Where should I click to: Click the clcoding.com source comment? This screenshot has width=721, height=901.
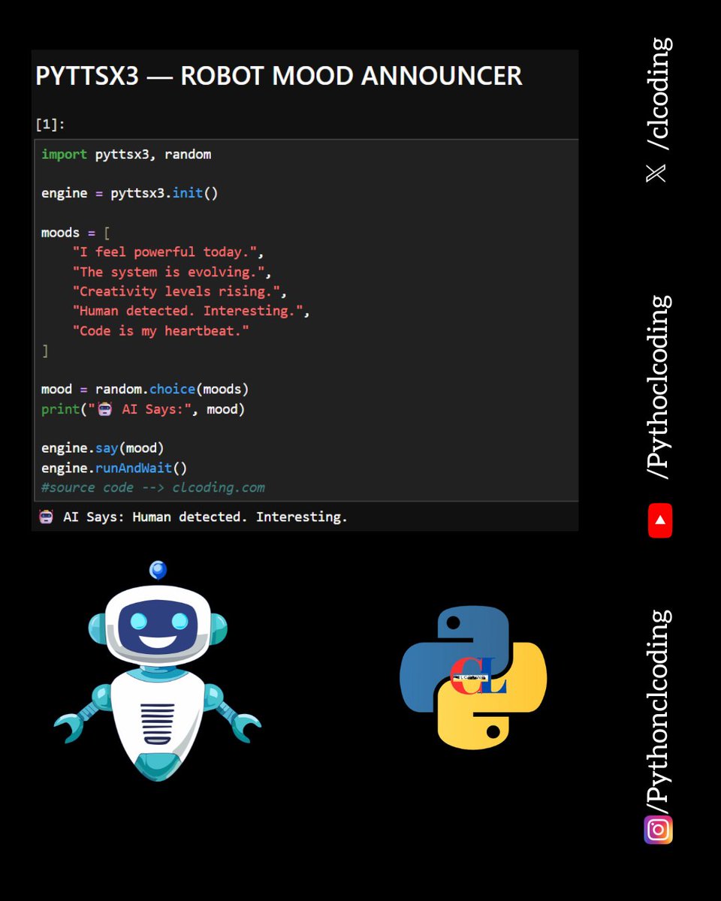[x=153, y=487]
